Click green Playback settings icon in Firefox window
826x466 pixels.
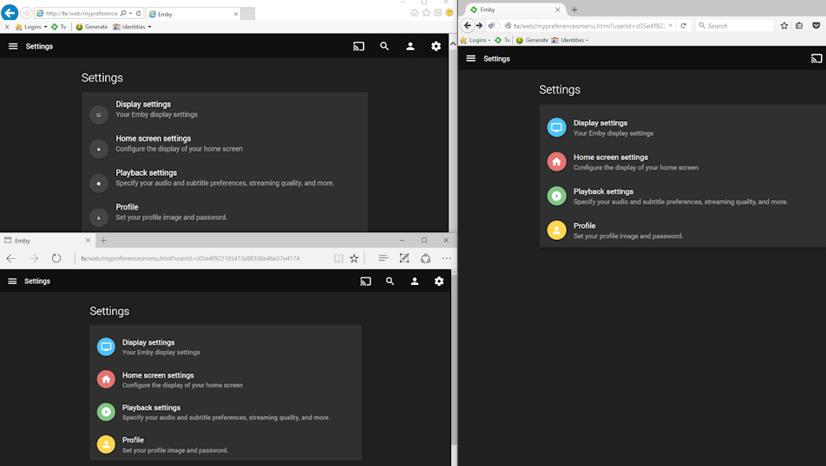pyautogui.click(x=556, y=196)
